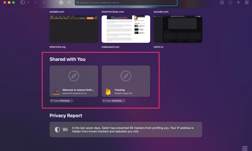The width and height of the screenshot is (252, 151).
Task: Add a new tab with plus button
Action: point(238,3)
